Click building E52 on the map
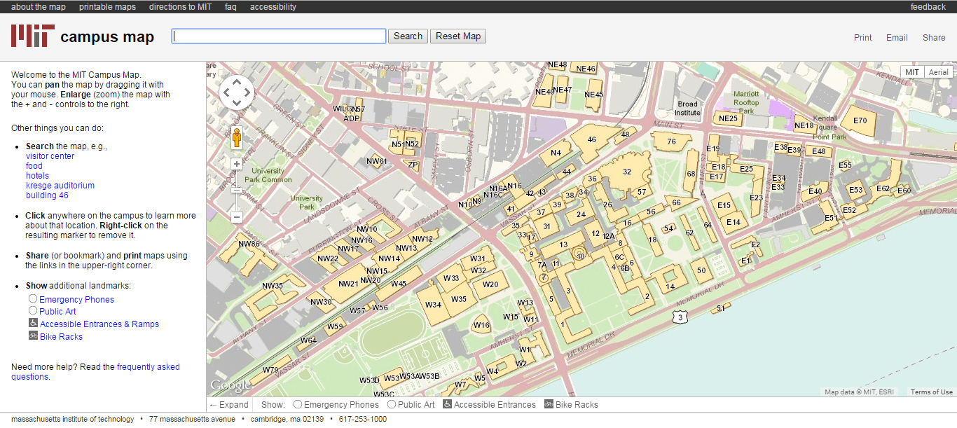This screenshot has width=957, height=428. click(x=849, y=210)
